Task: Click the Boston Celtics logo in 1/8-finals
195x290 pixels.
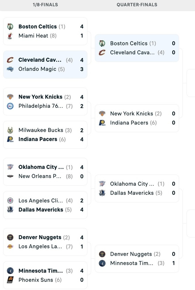Action: tap(10, 27)
